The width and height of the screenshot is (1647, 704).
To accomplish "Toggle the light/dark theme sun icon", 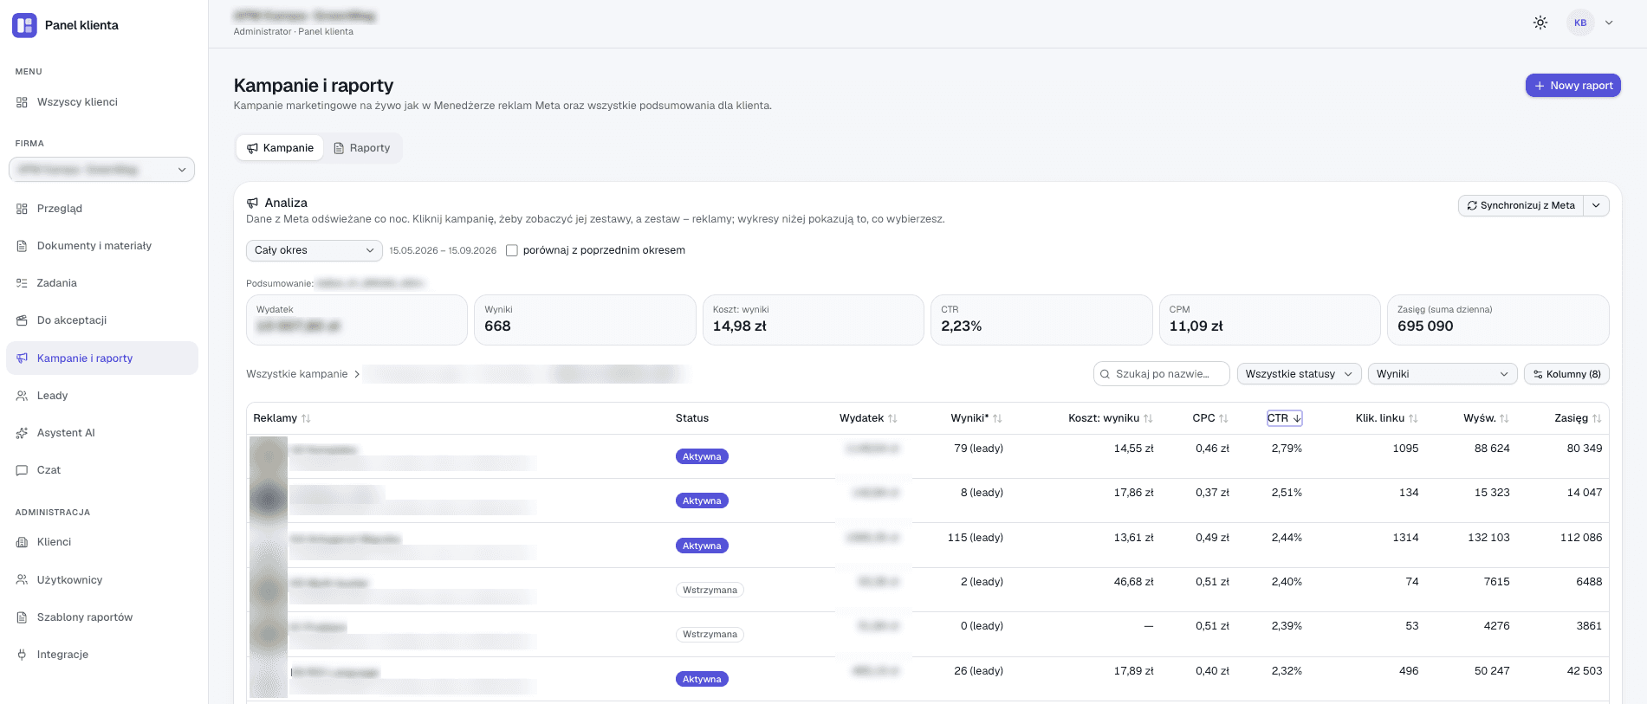I will coord(1540,23).
